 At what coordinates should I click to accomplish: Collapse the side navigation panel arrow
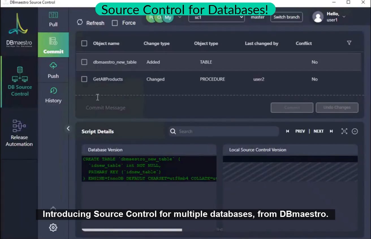pyautogui.click(x=68, y=129)
